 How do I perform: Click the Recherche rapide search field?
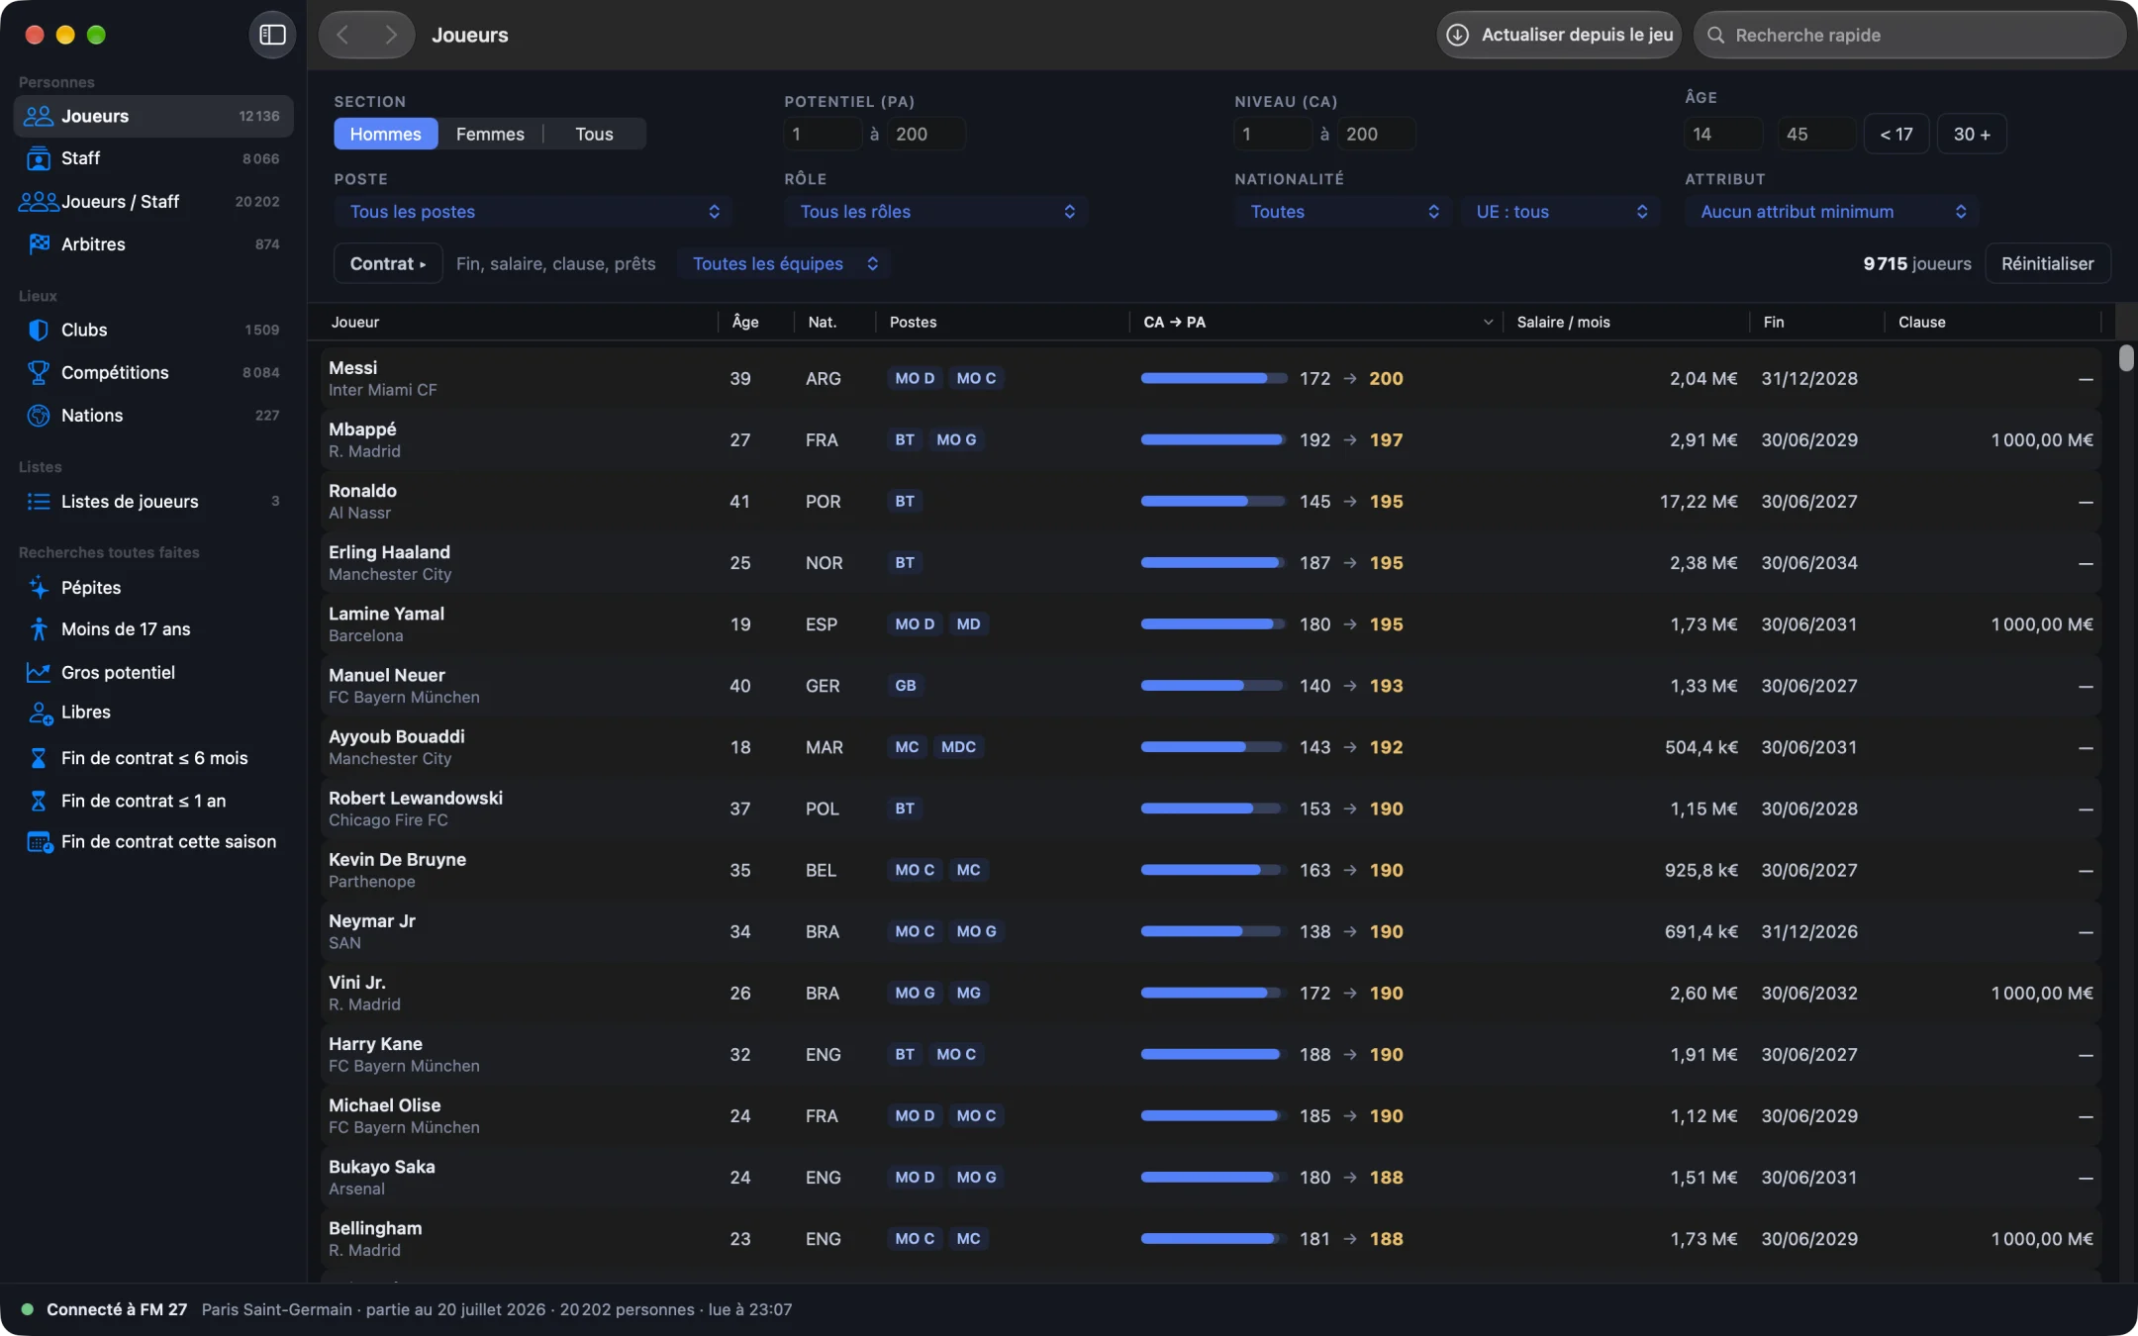[x=1909, y=35]
